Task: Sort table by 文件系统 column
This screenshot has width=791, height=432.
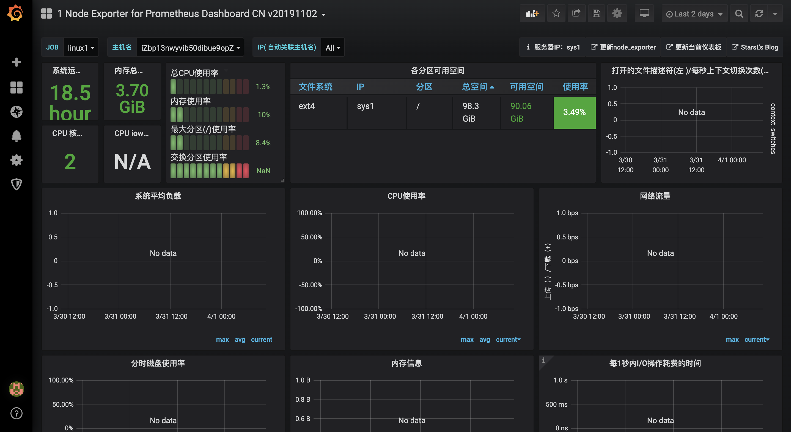Action: click(315, 87)
